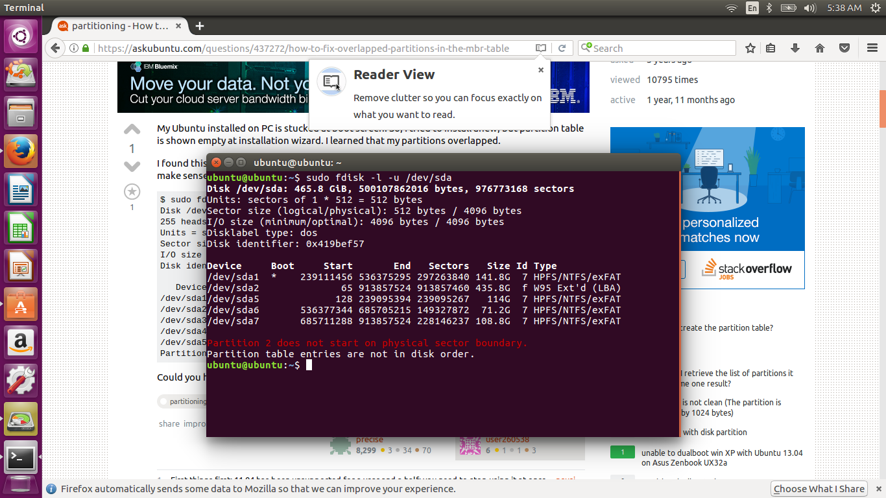The width and height of the screenshot is (886, 498).
Task: Open Ubuntu Software center icon
Action: point(21,303)
